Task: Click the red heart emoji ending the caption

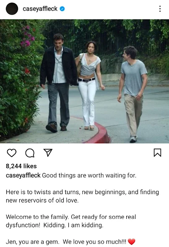Action: point(132,242)
